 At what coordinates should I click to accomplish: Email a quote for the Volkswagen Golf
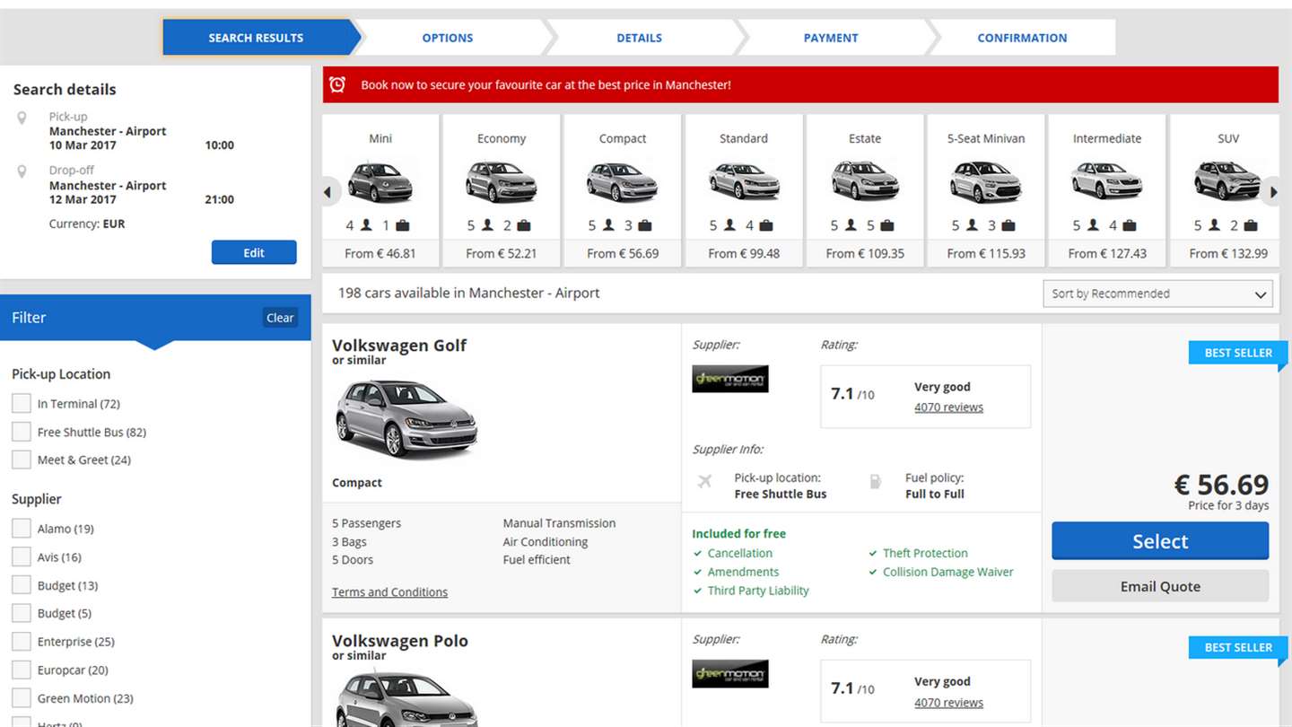click(1160, 586)
